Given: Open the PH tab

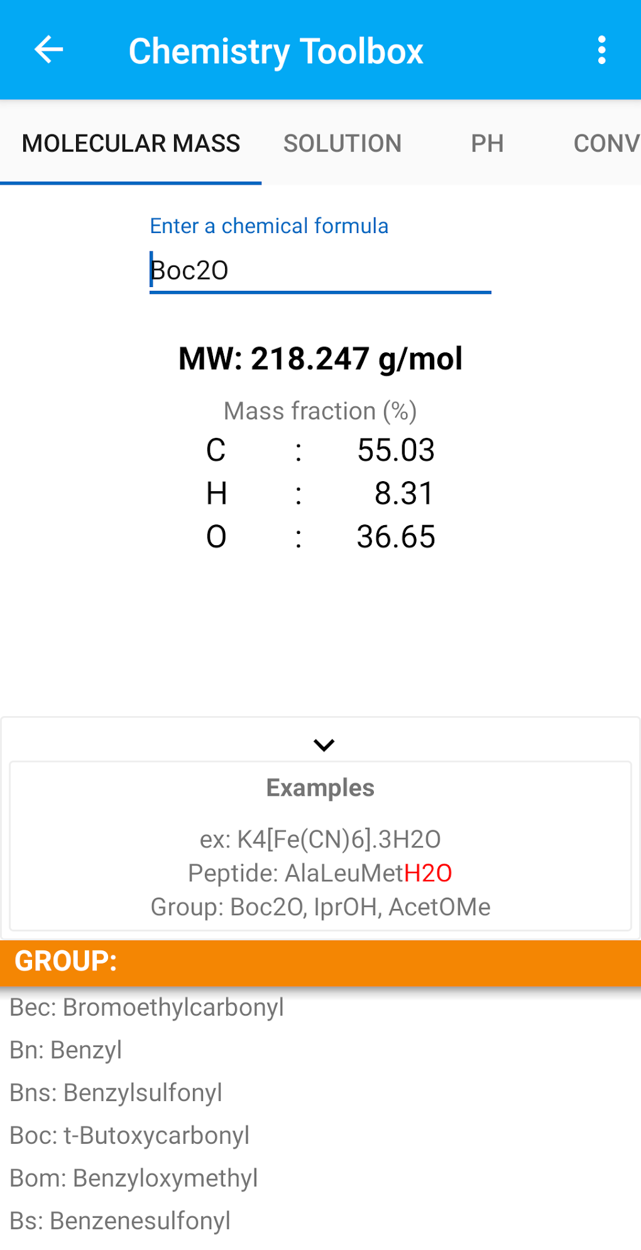Looking at the screenshot, I should pos(487,143).
